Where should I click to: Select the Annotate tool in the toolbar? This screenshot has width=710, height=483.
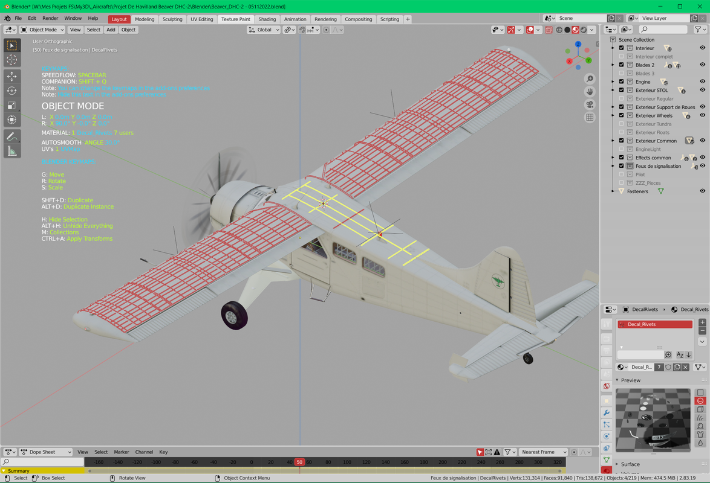11,136
